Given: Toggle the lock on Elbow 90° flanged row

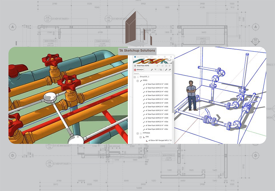Looking at the screenshot, I should pos(149,141).
